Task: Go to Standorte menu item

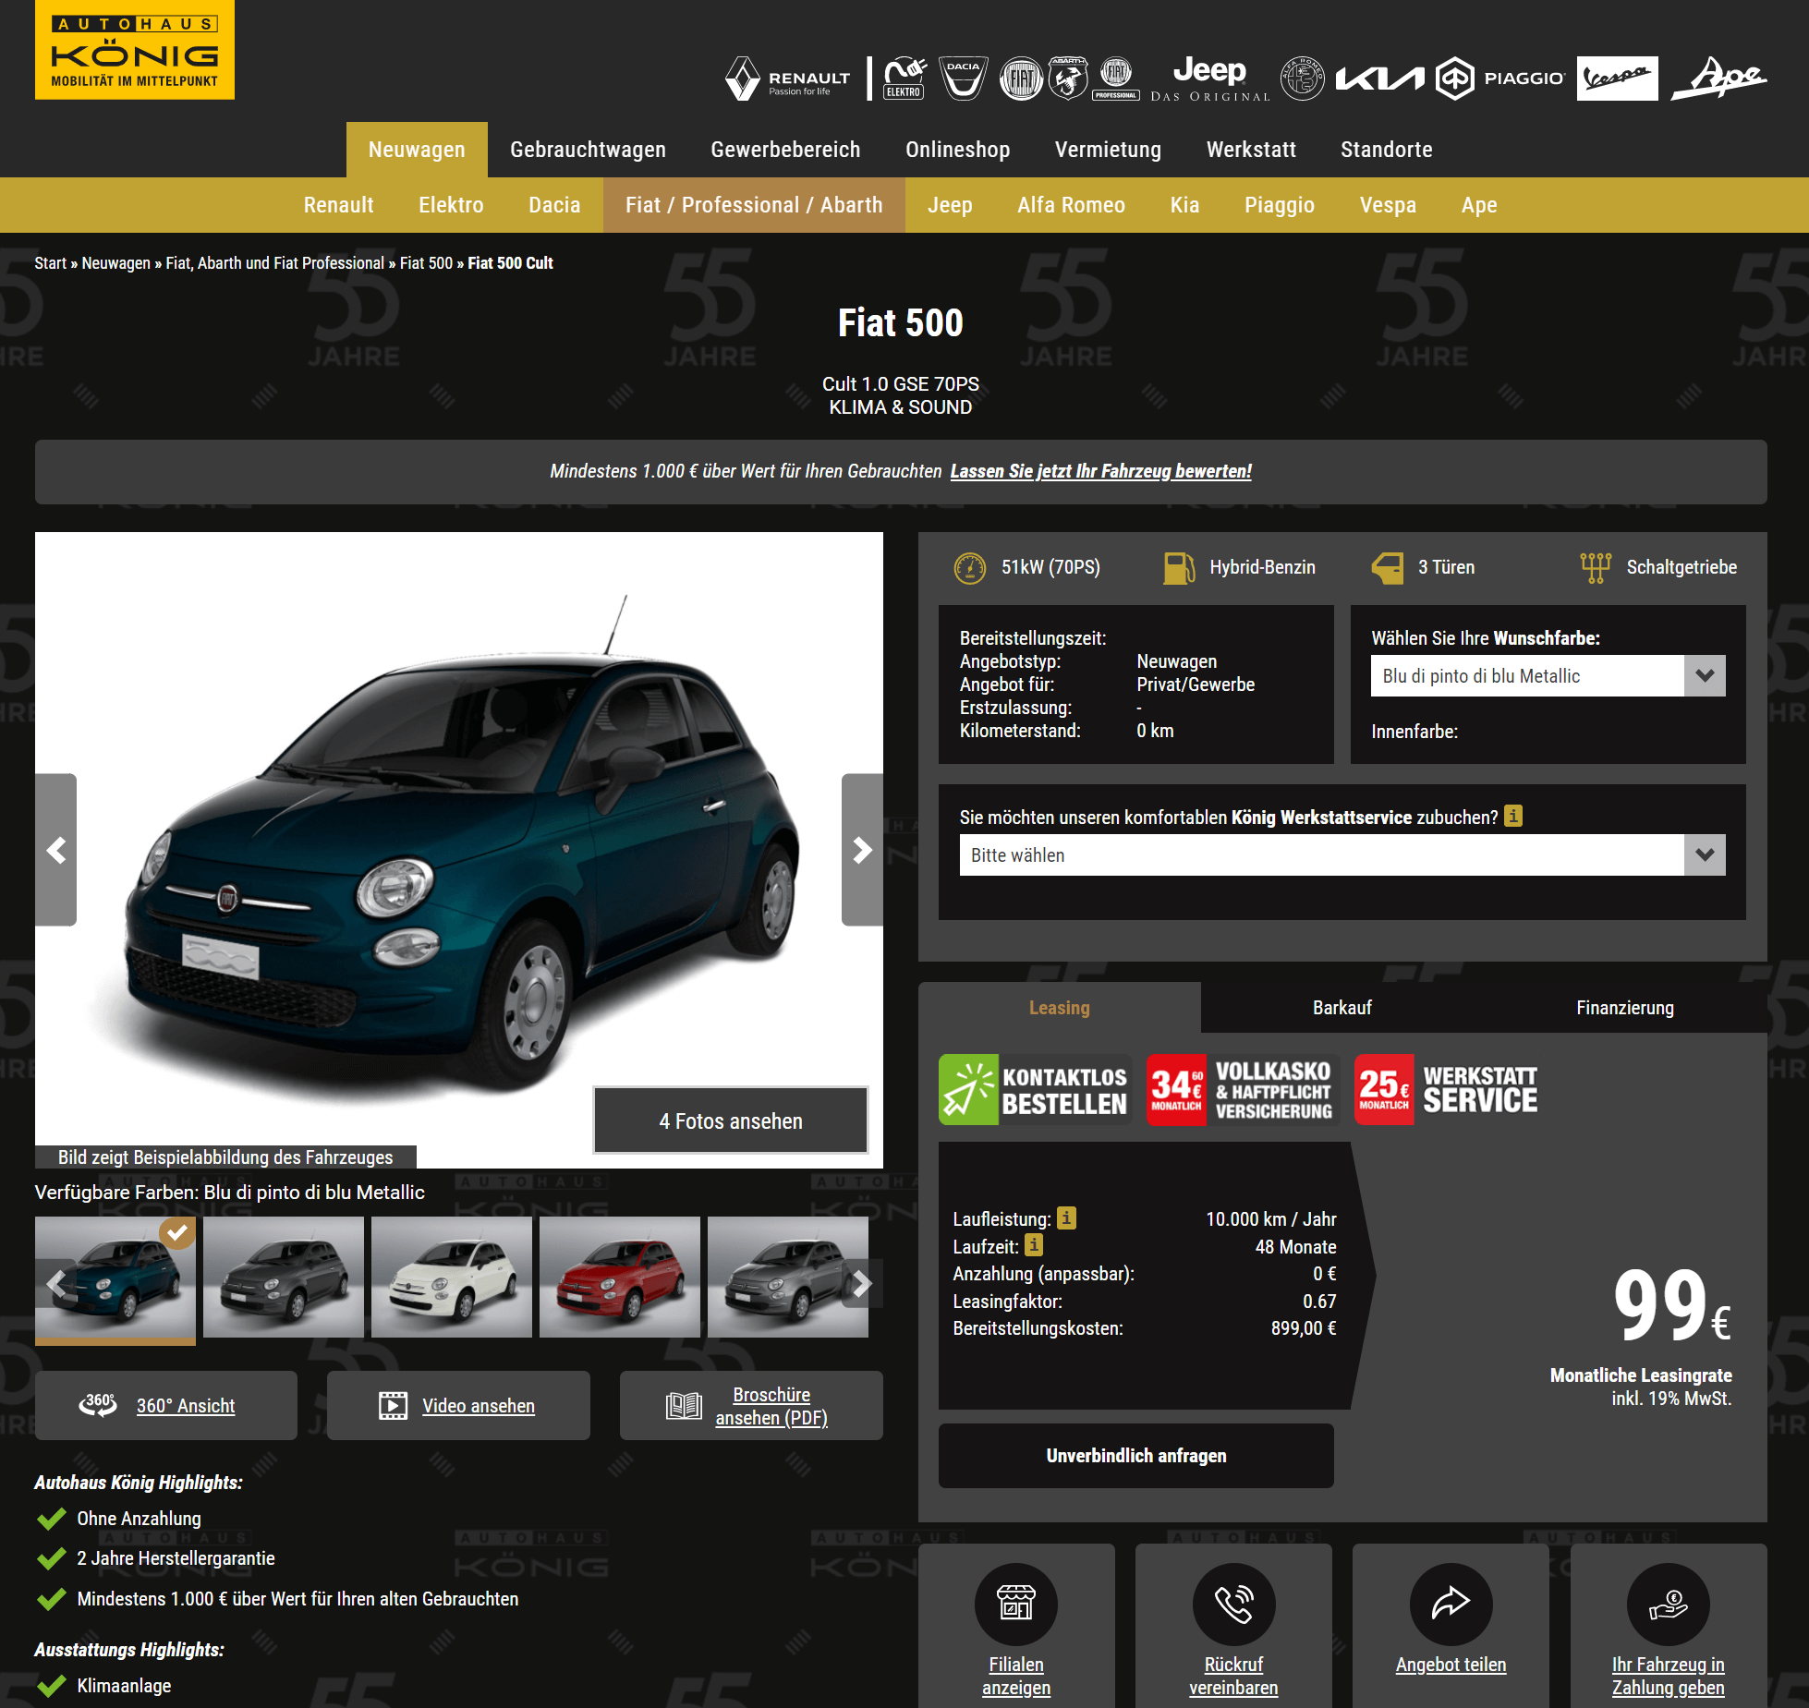Action: [x=1386, y=150]
